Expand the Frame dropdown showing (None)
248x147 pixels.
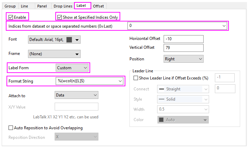[x=54, y=54]
